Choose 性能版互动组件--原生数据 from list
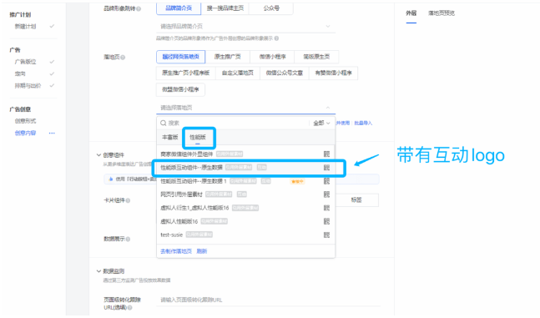Viewport: 540px width, 318px height. pyautogui.click(x=245, y=168)
